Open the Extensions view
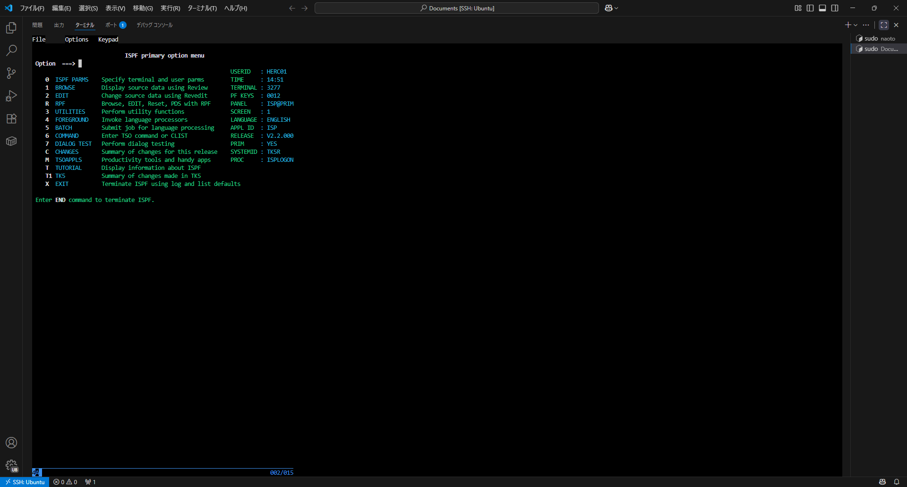Viewport: 907px width, 487px height. [x=11, y=118]
